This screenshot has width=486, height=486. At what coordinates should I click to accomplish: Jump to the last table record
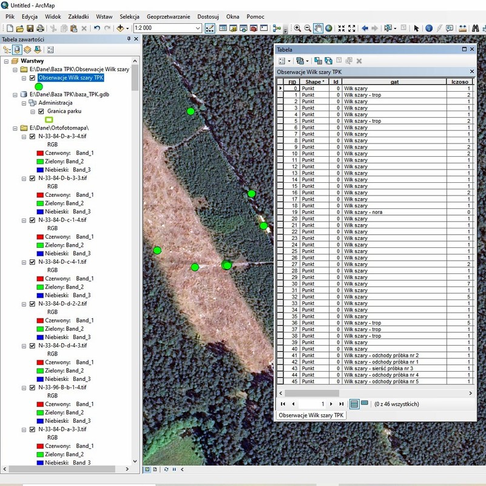pos(341,404)
